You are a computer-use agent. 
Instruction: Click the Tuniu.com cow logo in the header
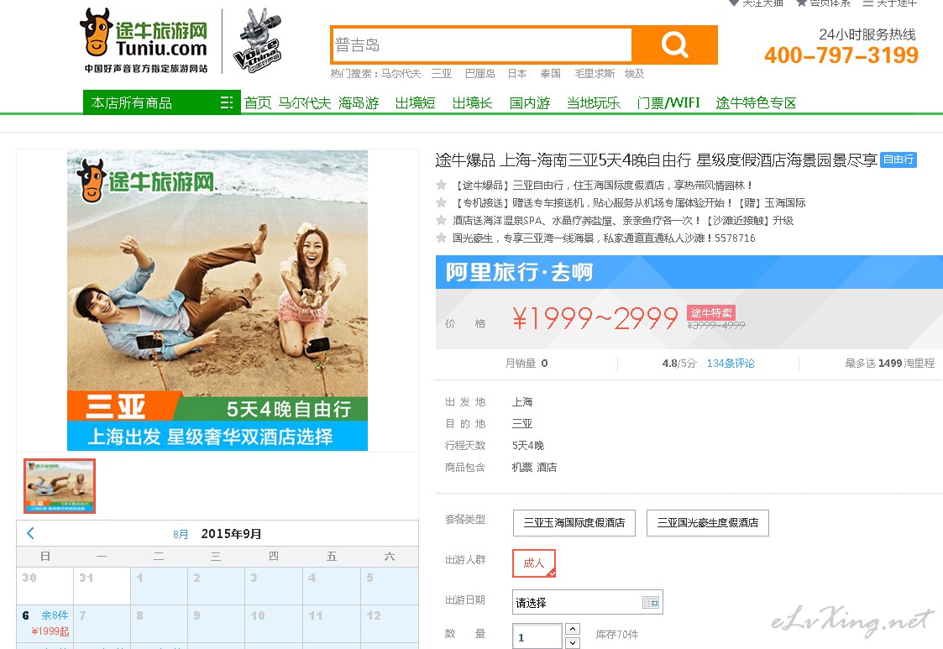144,40
